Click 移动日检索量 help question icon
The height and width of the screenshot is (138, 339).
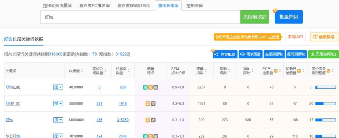pos(299,71)
